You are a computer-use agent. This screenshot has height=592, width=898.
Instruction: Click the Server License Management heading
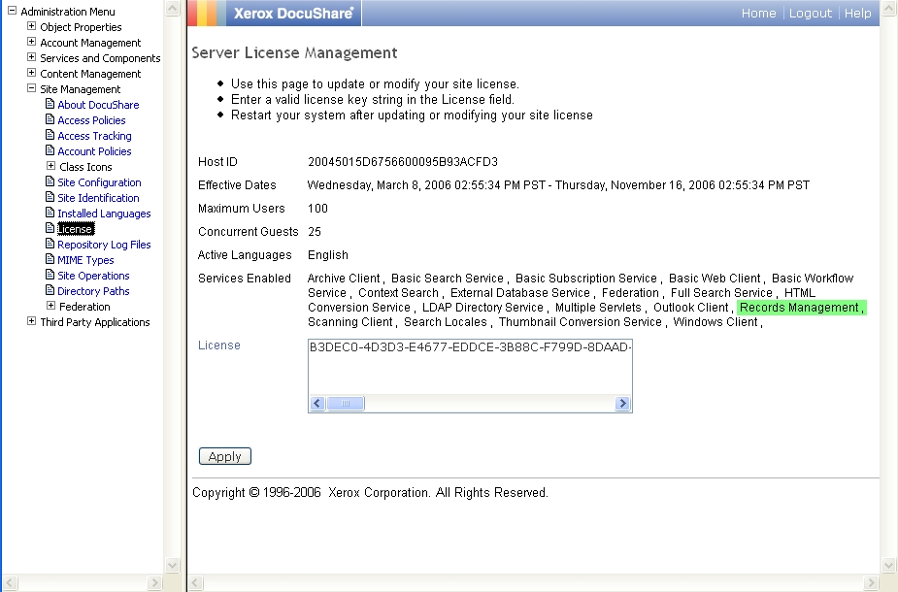pyautogui.click(x=294, y=52)
